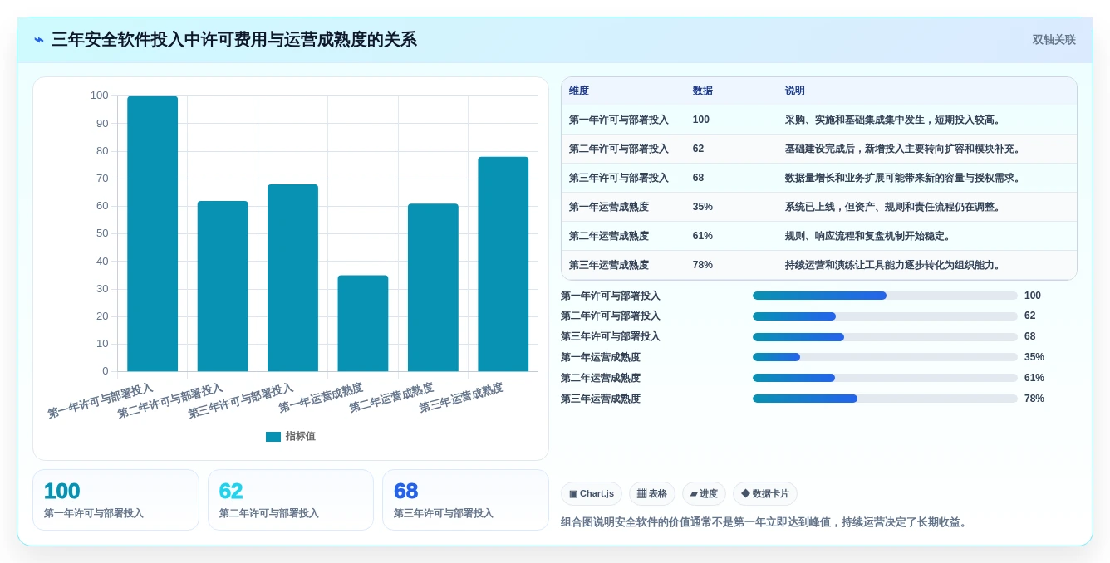The image size is (1110, 563).
Task: Click the progress bar showing 68
Action: point(885,337)
